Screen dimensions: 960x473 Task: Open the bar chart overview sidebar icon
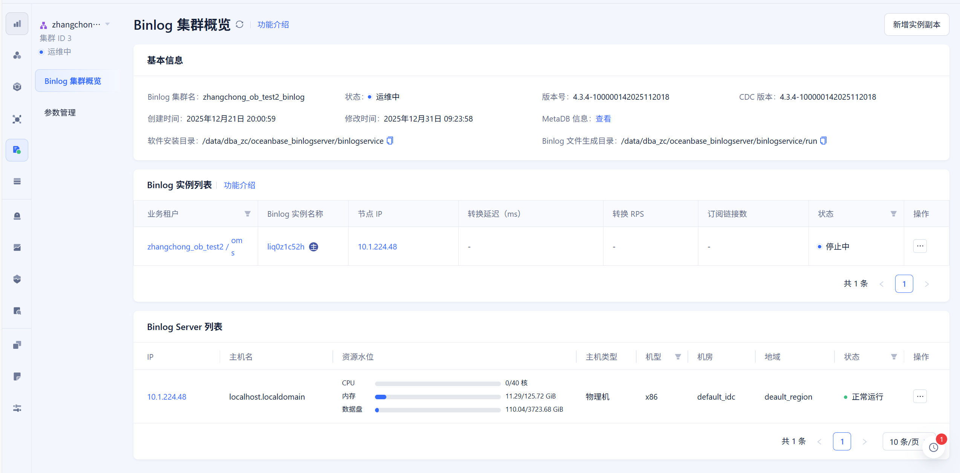pos(17,24)
